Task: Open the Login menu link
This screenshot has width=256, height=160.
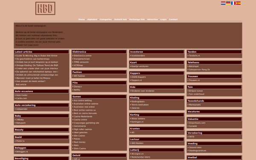Action: point(163,20)
